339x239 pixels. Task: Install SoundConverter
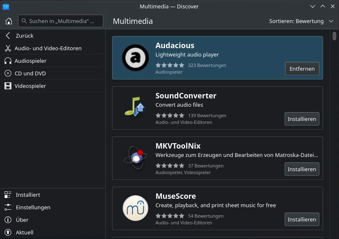[x=302, y=119]
